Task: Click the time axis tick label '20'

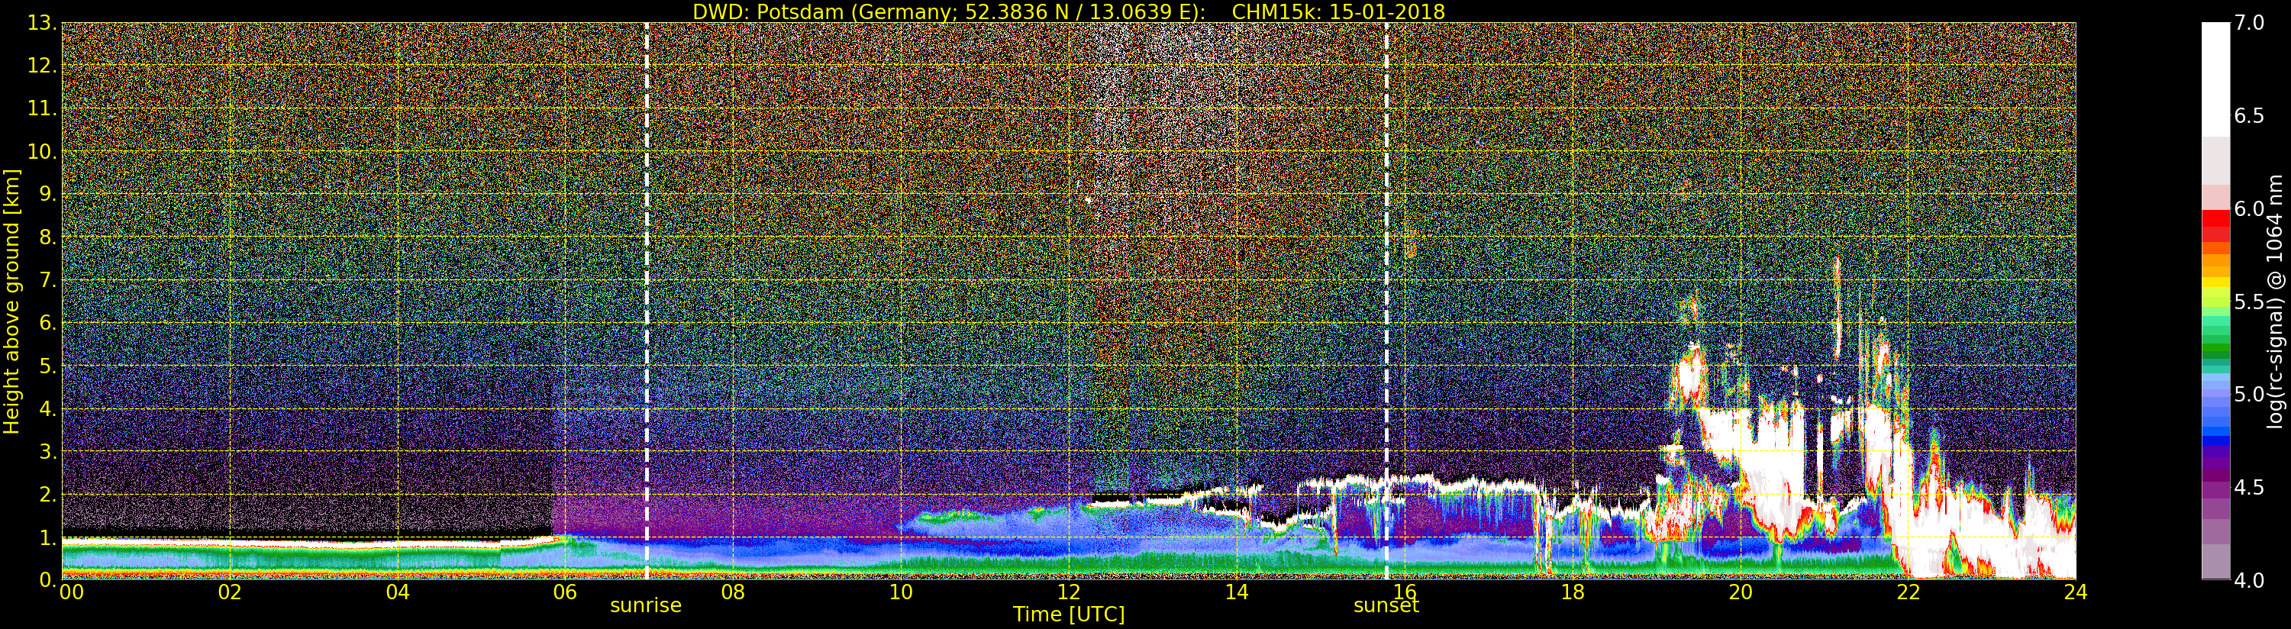Action: (x=1741, y=592)
